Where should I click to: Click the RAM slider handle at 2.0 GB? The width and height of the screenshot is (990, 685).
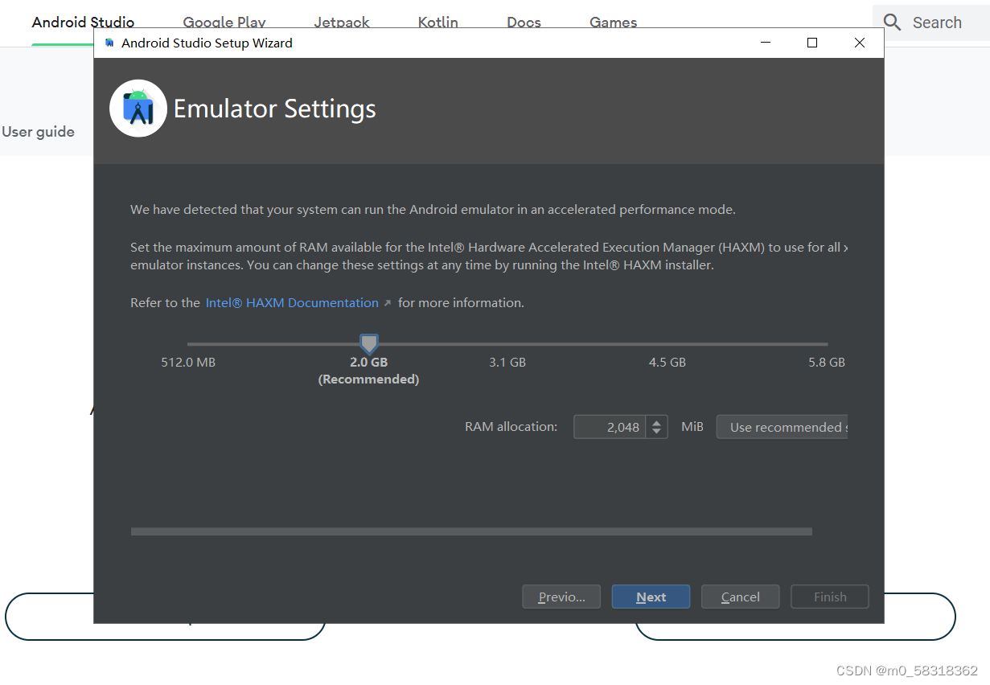click(x=369, y=344)
